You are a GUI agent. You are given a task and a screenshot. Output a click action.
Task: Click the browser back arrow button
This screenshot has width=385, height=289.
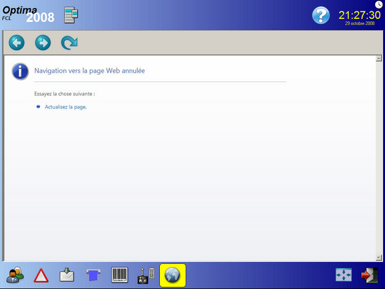pyautogui.click(x=17, y=43)
